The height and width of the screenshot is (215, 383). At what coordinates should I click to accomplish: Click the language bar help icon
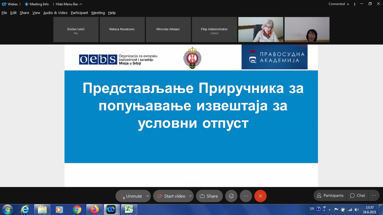click(x=318, y=209)
